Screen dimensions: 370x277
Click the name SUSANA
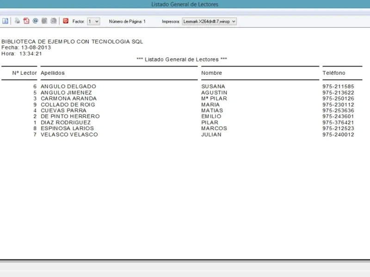click(213, 86)
